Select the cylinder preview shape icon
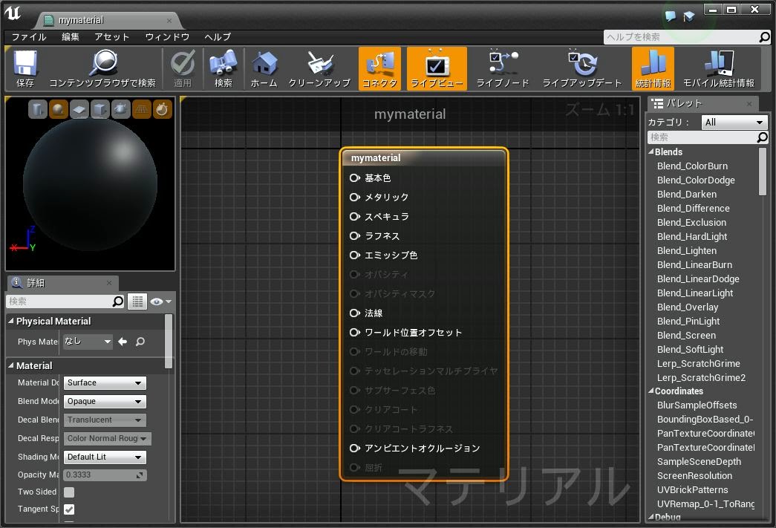The image size is (776, 528). point(38,110)
